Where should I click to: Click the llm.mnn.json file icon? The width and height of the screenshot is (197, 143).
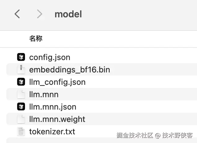tap(21, 107)
